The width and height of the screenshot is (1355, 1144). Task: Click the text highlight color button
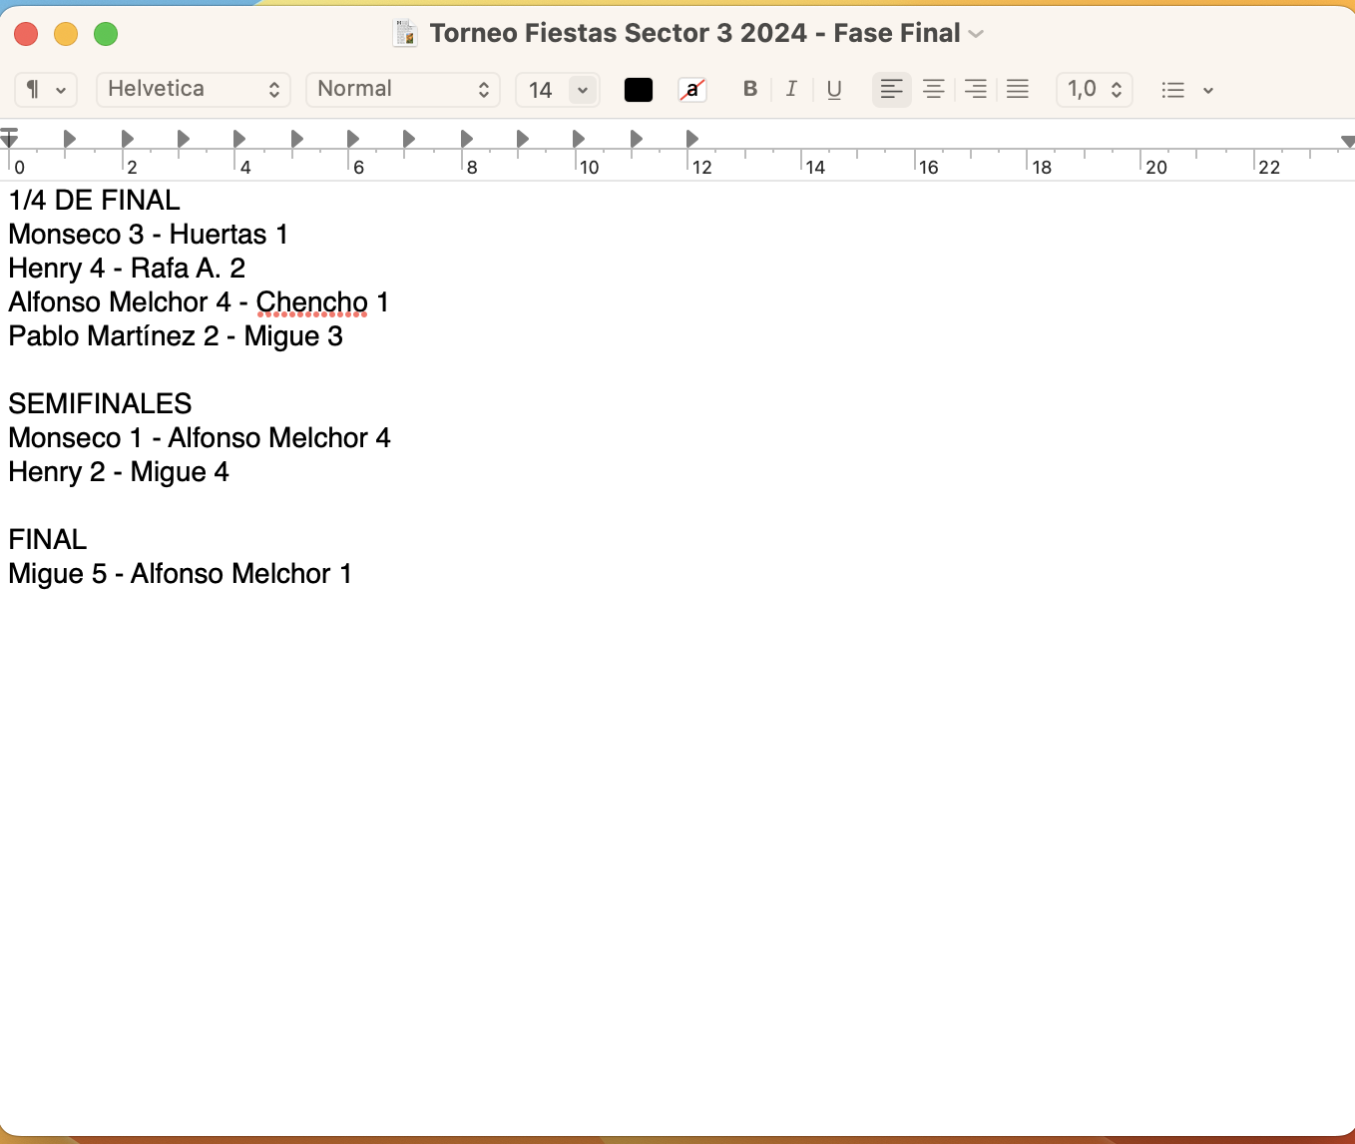pos(691,90)
